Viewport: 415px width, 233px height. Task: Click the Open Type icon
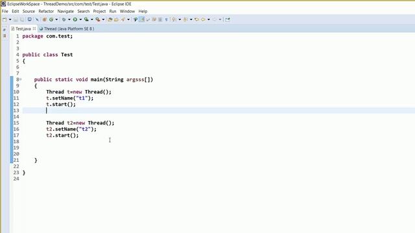[110, 19]
